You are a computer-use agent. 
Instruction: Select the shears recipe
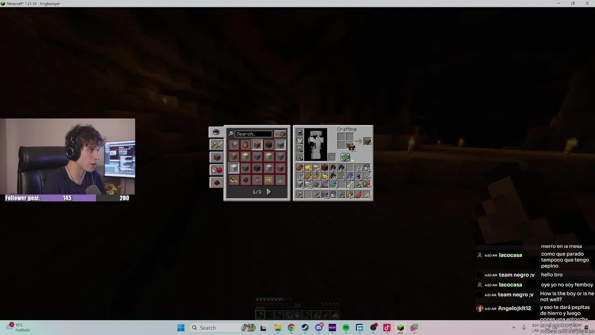pyautogui.click(x=234, y=145)
